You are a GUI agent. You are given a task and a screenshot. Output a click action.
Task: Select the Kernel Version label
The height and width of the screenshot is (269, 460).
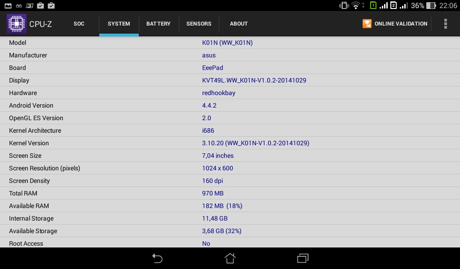coord(29,143)
